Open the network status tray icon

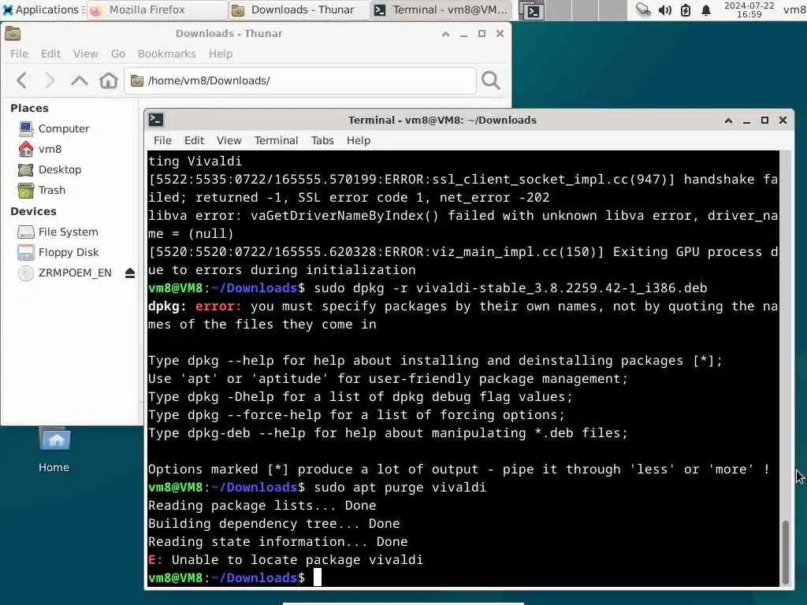pos(643,9)
